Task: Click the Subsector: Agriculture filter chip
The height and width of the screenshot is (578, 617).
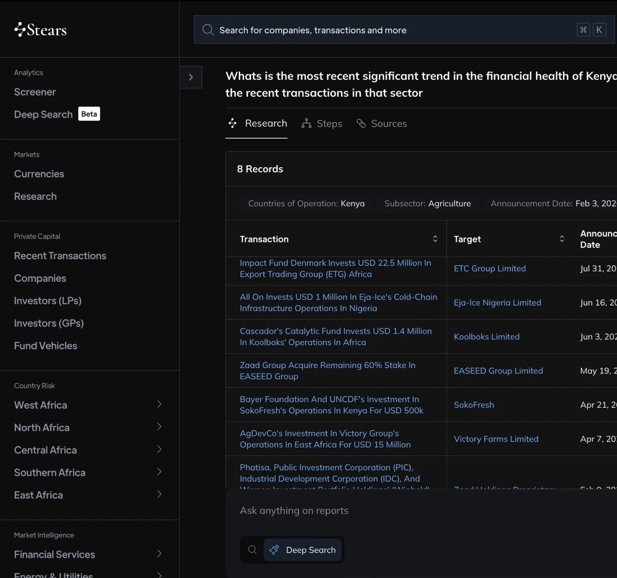Action: (x=428, y=204)
